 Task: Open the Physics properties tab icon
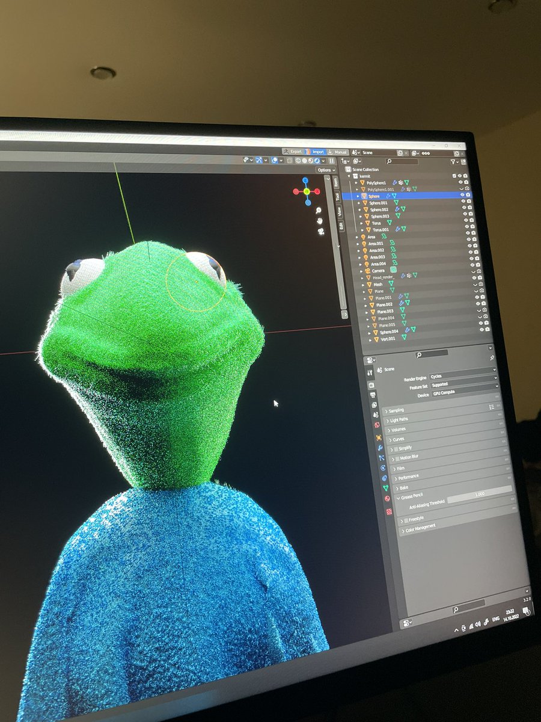click(383, 468)
